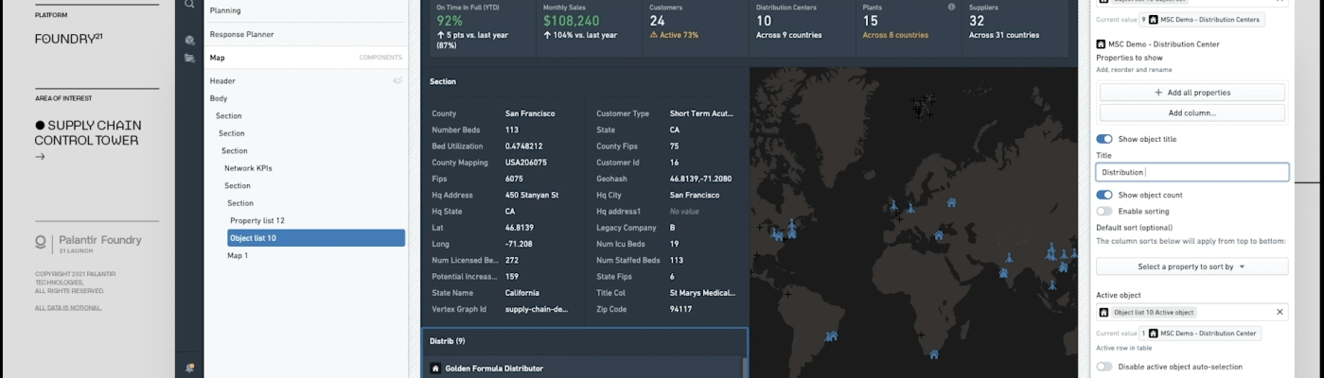Click the Add column... button

(1192, 112)
